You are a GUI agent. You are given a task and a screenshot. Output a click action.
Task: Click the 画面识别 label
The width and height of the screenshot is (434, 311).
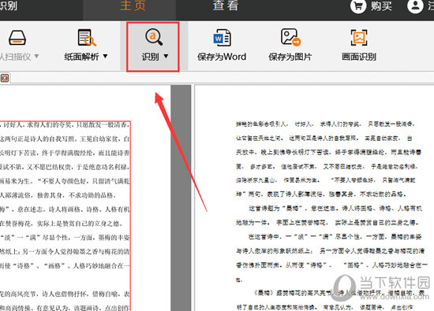(359, 57)
